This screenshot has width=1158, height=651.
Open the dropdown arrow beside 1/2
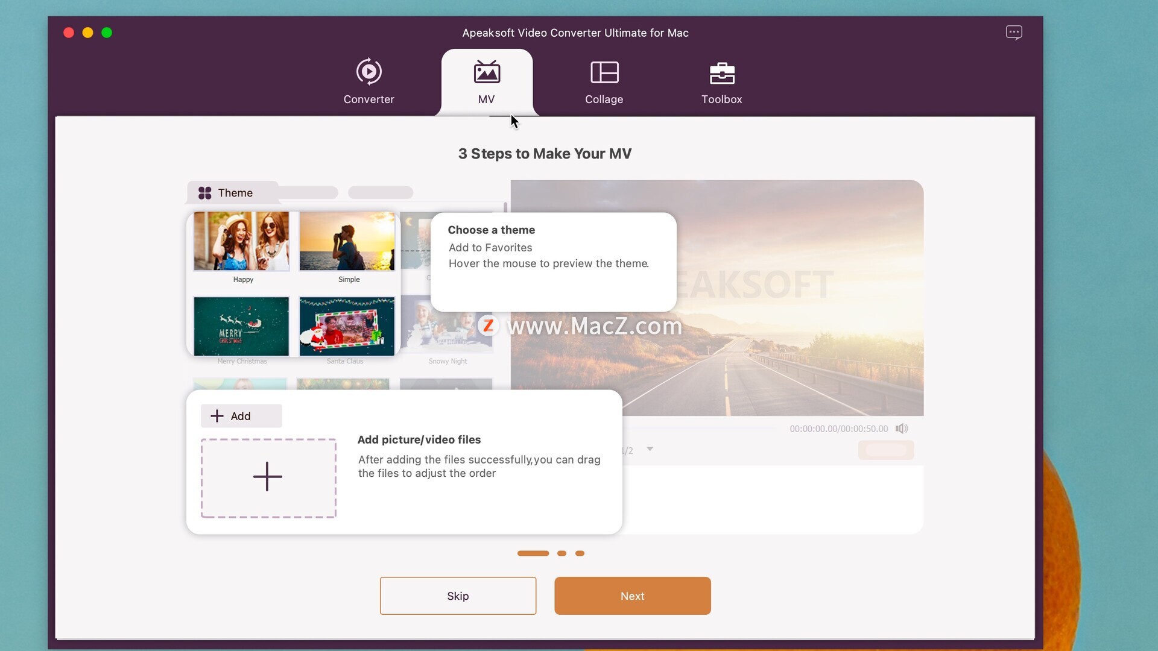tap(650, 449)
